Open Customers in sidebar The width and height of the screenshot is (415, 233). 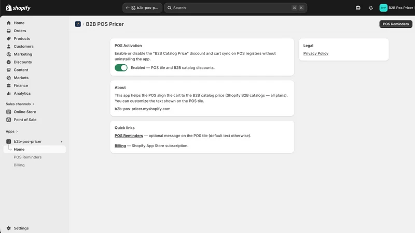[x=35, y=47]
